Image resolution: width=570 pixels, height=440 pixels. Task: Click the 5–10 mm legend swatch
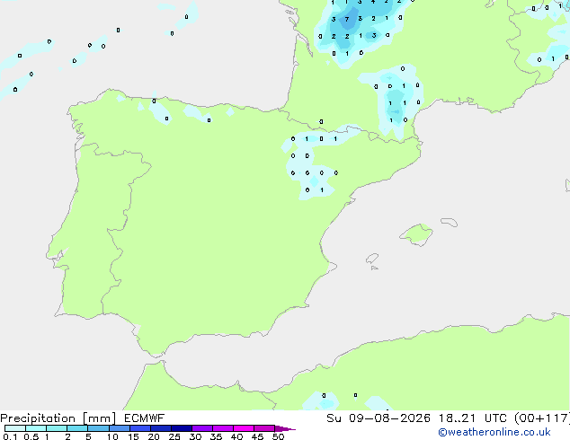98,428
